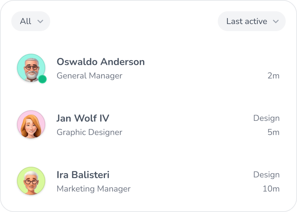Click the Design tag on Jan Wolf IV
Screen dimensions: 297x212
[x=267, y=118]
